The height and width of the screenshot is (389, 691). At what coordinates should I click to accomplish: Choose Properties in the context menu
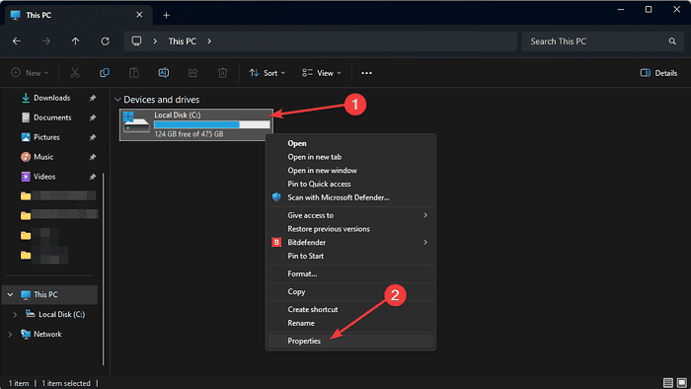(x=350, y=341)
